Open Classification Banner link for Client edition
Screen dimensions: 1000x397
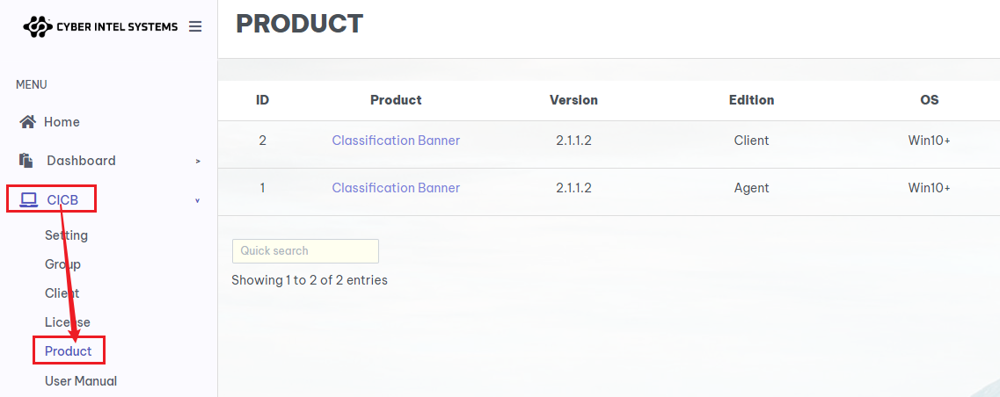396,141
